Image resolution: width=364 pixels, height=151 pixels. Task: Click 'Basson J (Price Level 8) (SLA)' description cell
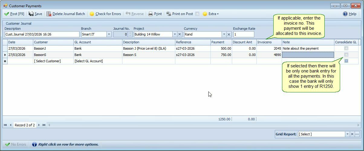click(x=149, y=48)
